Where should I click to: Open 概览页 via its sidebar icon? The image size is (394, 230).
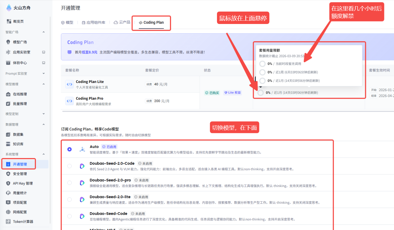coord(8,21)
